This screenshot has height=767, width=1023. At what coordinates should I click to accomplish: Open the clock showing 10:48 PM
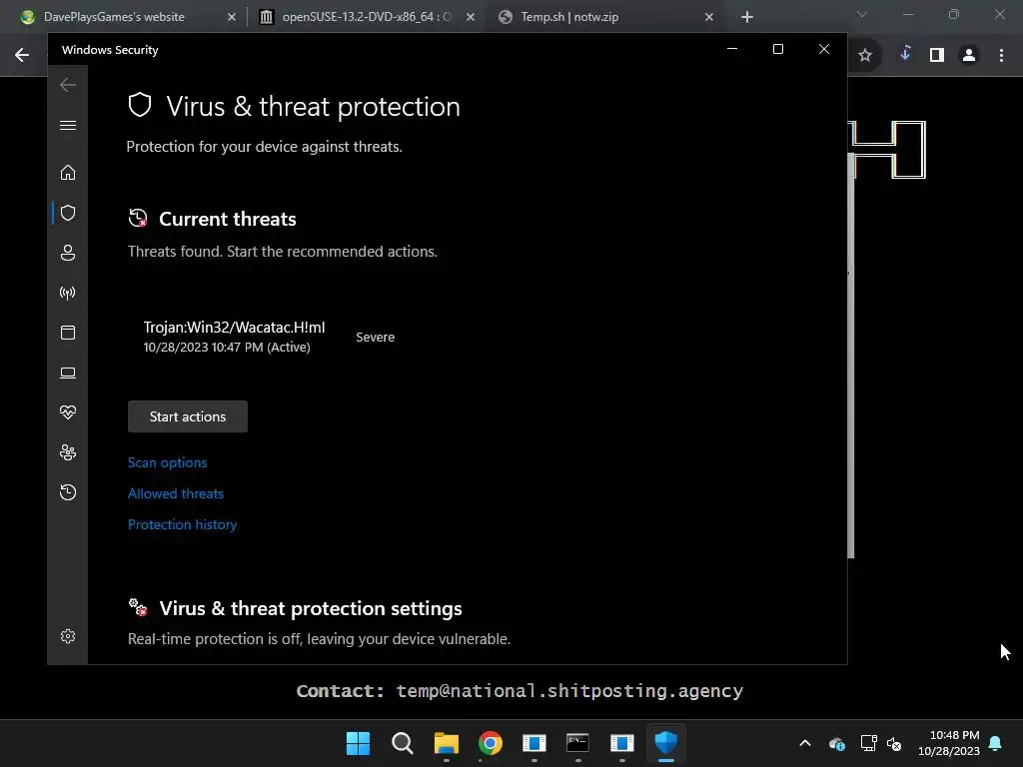[x=949, y=743]
